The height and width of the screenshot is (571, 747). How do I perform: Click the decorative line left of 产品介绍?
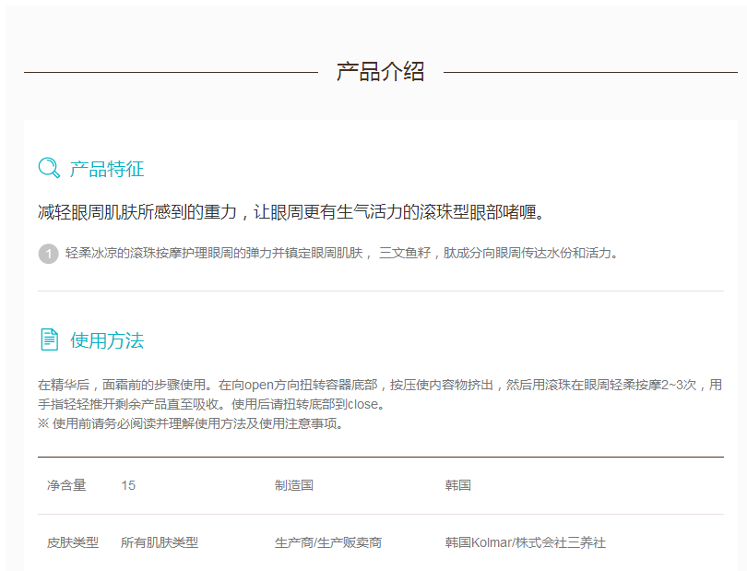(x=171, y=72)
